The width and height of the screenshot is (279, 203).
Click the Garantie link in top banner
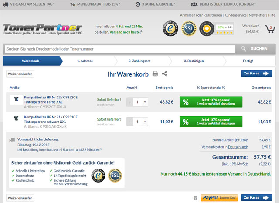(x=164, y=4)
